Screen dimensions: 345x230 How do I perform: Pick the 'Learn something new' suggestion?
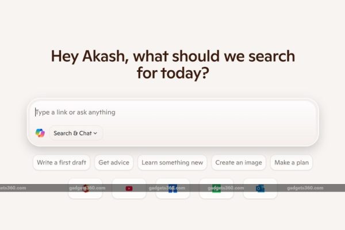(x=172, y=163)
